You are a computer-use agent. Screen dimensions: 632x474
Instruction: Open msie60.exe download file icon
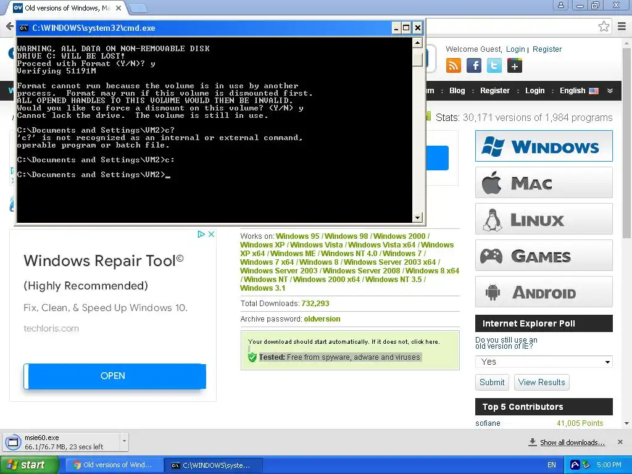tap(13, 442)
